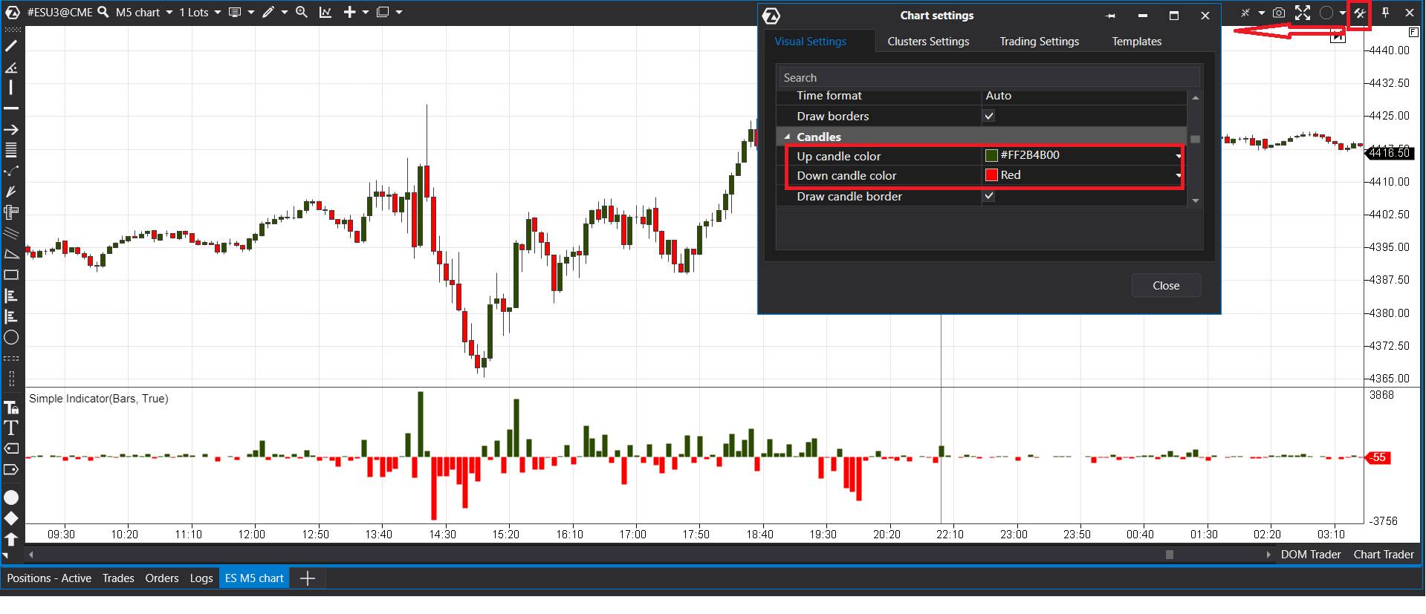Image resolution: width=1426 pixels, height=614 pixels.
Task: Switch to Templates tab
Action: click(1136, 42)
